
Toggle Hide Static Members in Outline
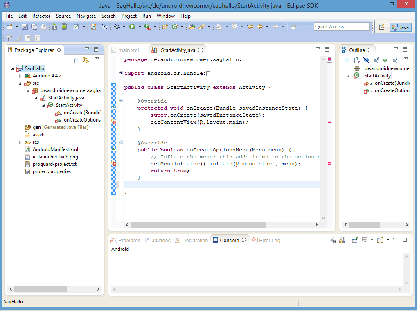click(376, 61)
